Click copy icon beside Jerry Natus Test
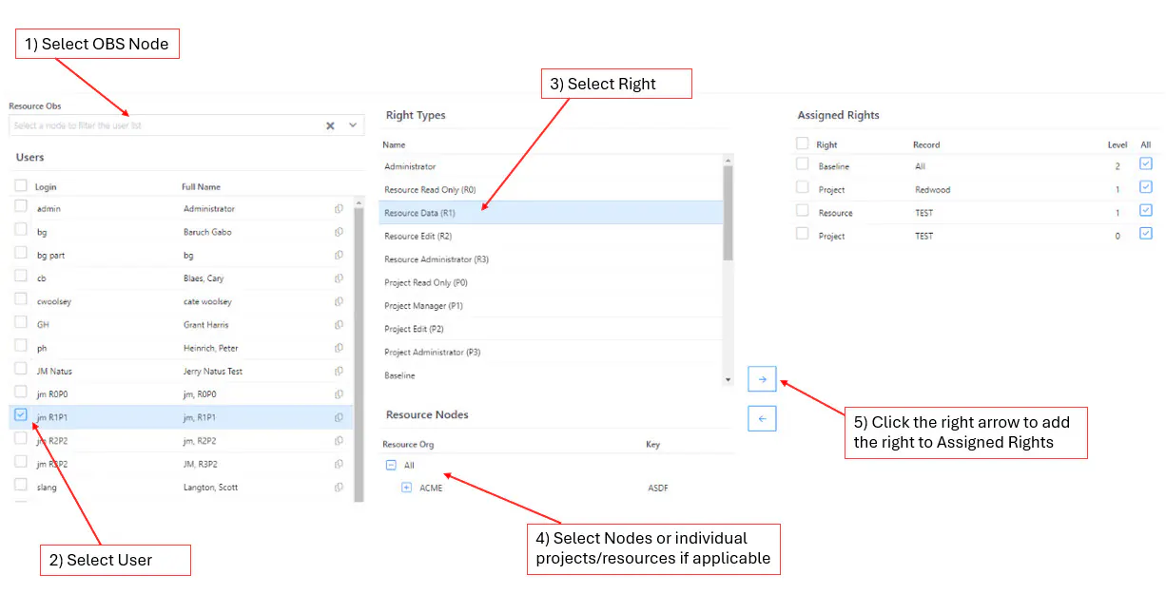Image resolution: width=1166 pixels, height=594 pixels. (339, 371)
